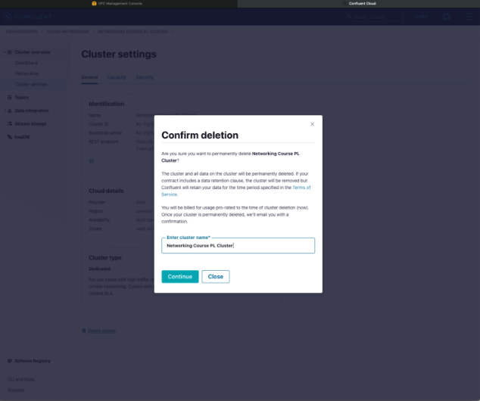
Task: Switch to VPC Management Console browser tab
Action: (x=119, y=4)
